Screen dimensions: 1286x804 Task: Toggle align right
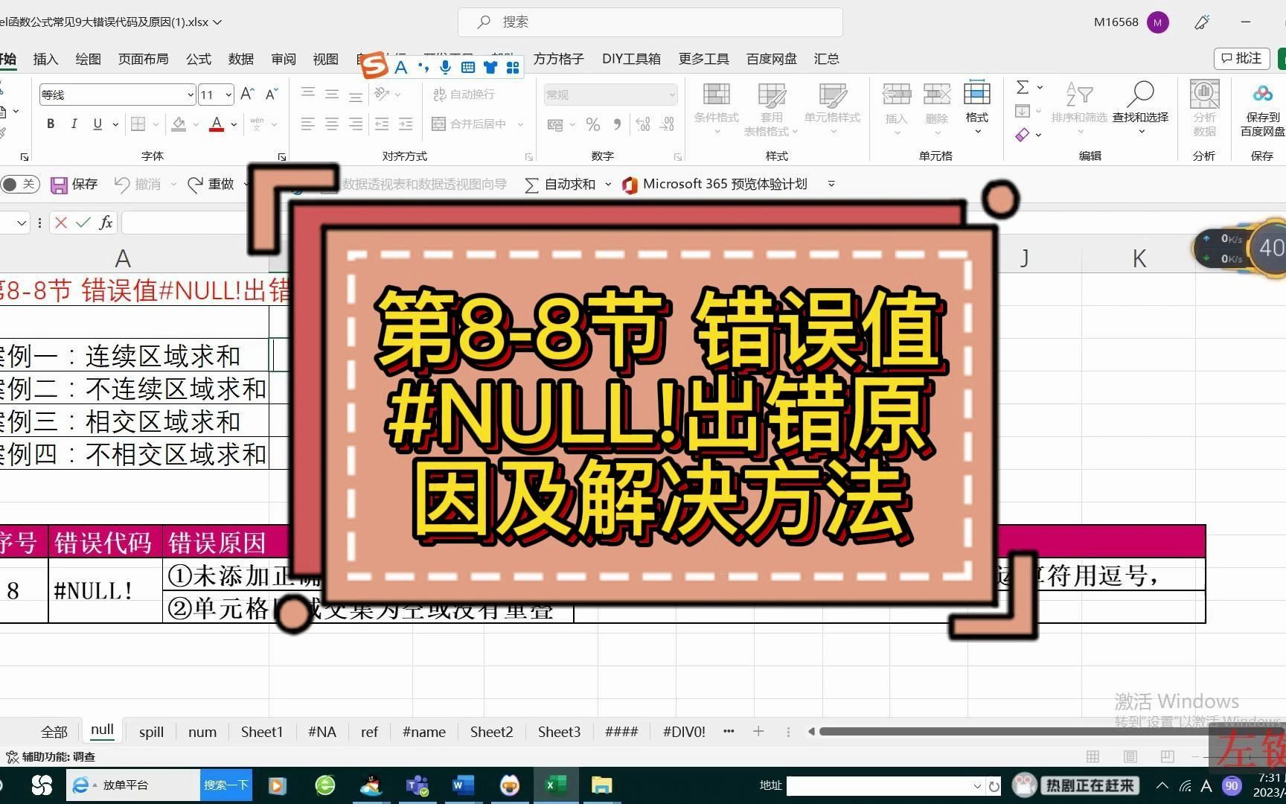(x=356, y=124)
